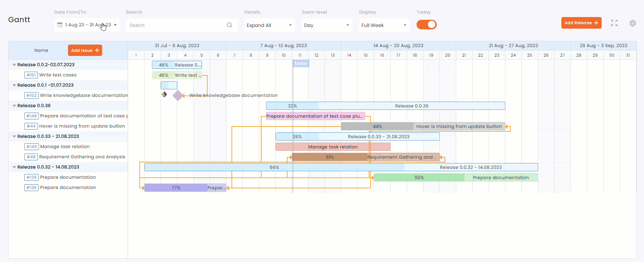Open the Full Week display dropdown
The height and width of the screenshot is (262, 644).
pyautogui.click(x=384, y=25)
